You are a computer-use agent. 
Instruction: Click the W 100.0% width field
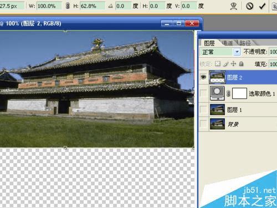point(49,6)
